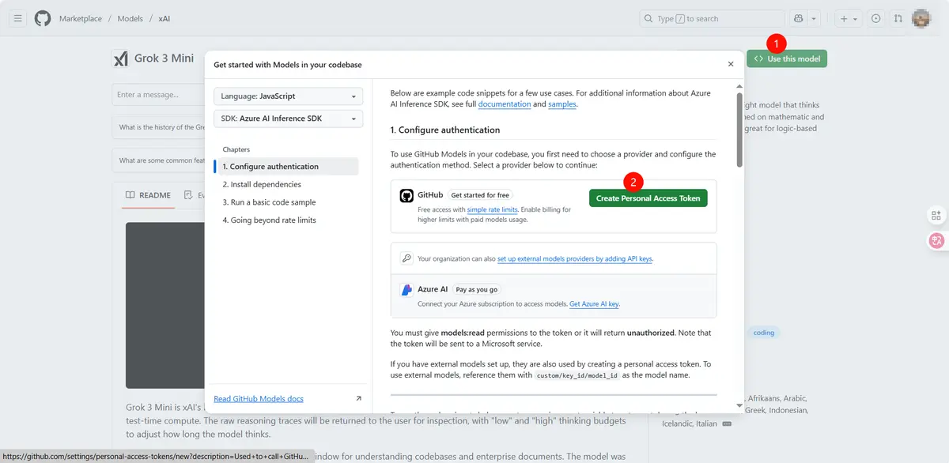Open the Copilot chat icon
Image resolution: width=949 pixels, height=463 pixels.
(799, 18)
